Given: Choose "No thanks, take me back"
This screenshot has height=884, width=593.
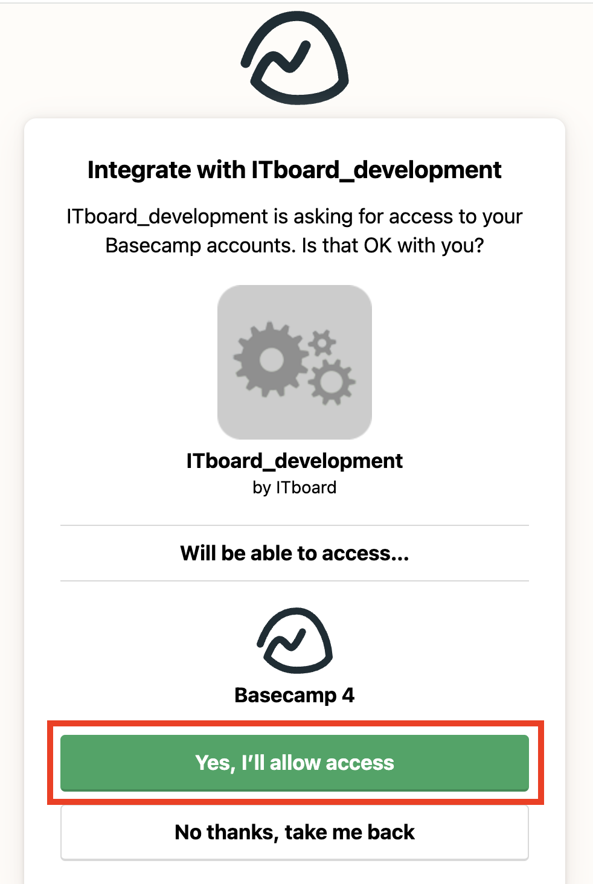Looking at the screenshot, I should 295,832.
